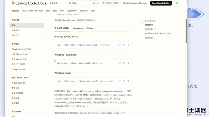The width and height of the screenshot is (209, 117).
Task: Click the sparkle icon in the Windows CMD code block
Action: (128, 81)
